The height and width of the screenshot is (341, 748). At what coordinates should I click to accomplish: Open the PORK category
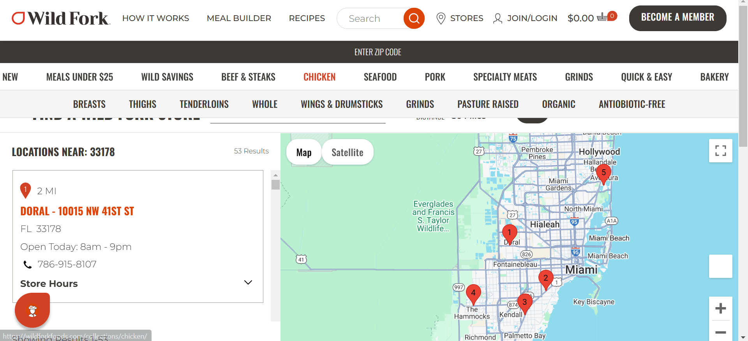point(435,77)
